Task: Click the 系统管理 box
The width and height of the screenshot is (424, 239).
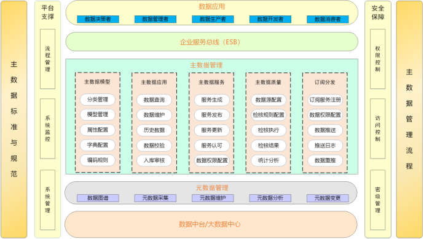Action: 47,200
